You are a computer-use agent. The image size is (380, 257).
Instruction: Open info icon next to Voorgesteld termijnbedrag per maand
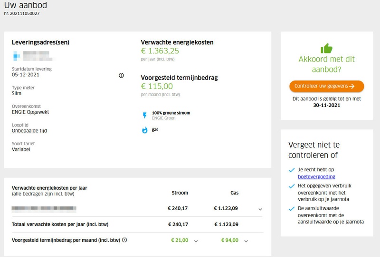(124, 240)
